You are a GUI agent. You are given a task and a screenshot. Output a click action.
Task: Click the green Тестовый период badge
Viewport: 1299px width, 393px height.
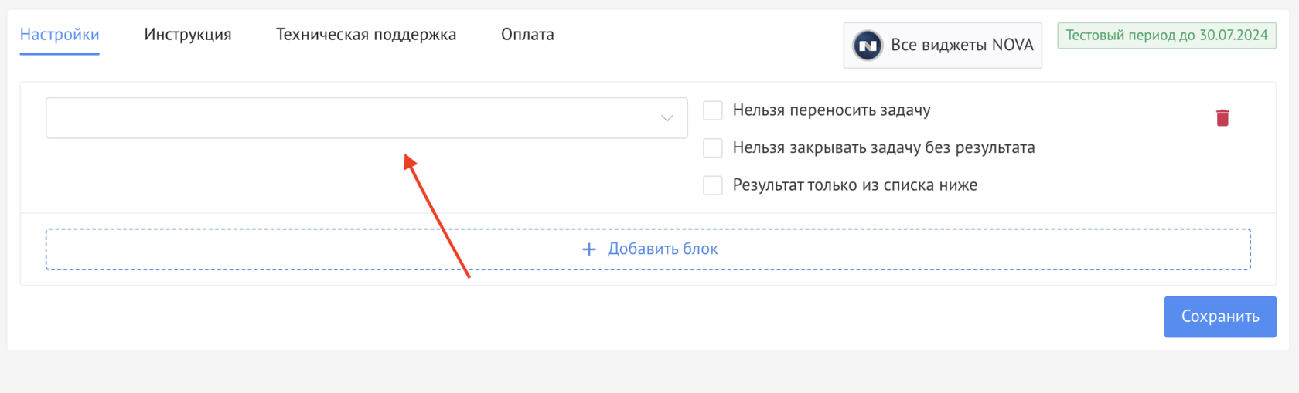tap(1166, 36)
